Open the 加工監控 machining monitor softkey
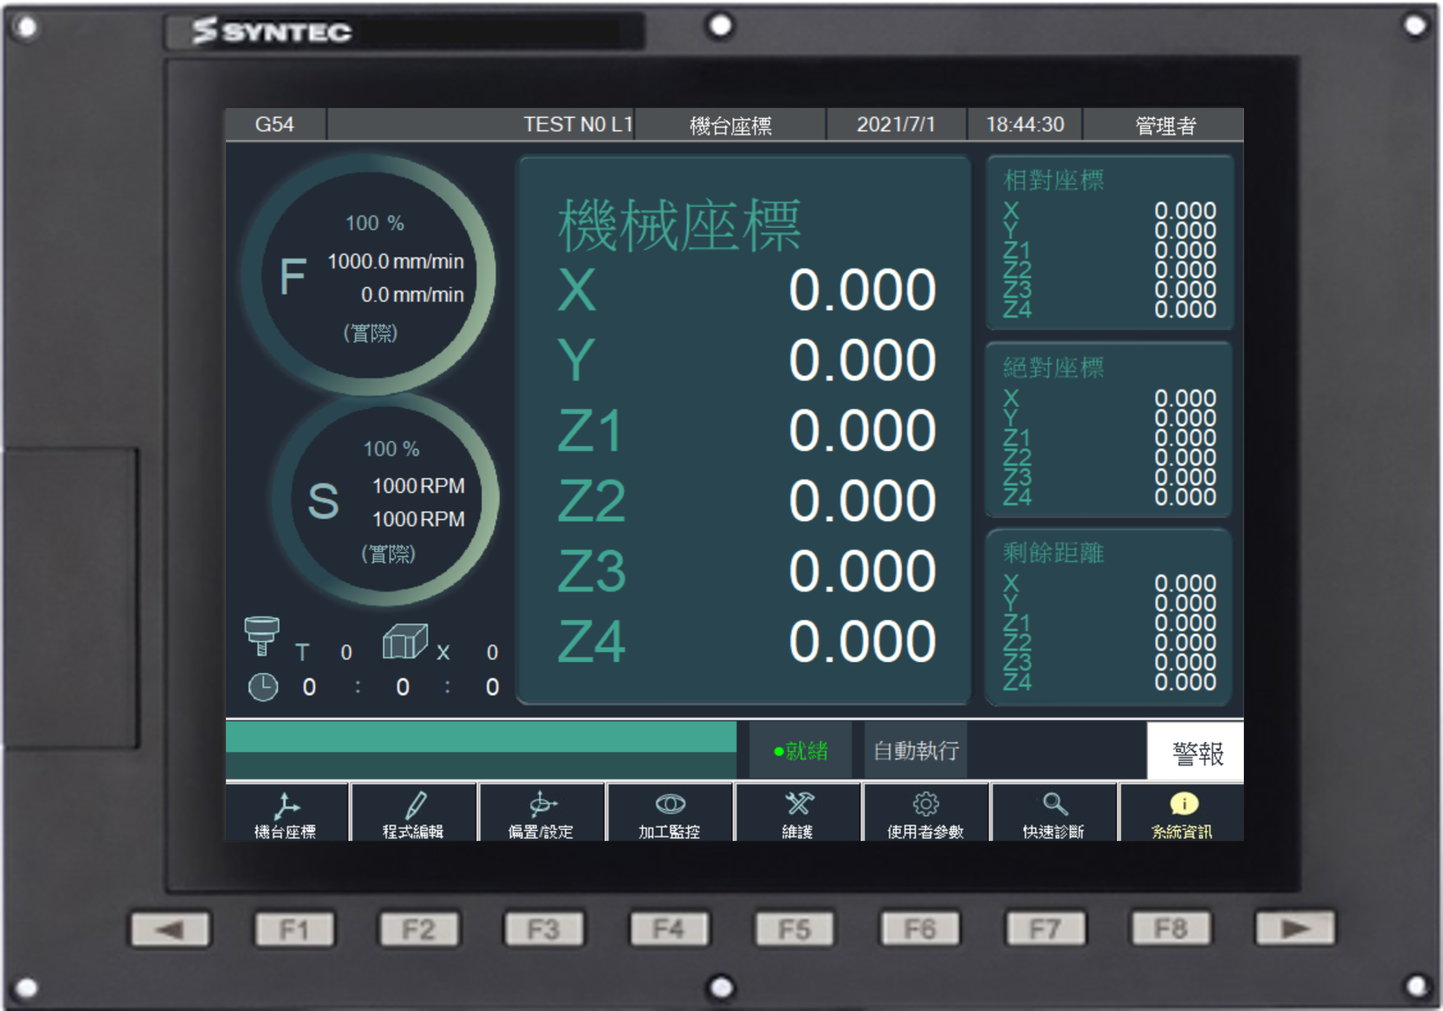Screen dimensions: 1443x1011 669,814
